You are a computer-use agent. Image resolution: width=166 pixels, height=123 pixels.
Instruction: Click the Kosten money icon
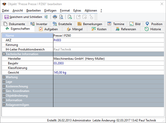[x=94, y=29]
